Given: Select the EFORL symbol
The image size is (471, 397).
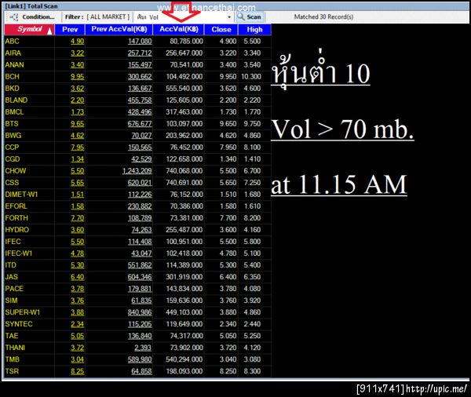Looking at the screenshot, I should pos(16,206).
